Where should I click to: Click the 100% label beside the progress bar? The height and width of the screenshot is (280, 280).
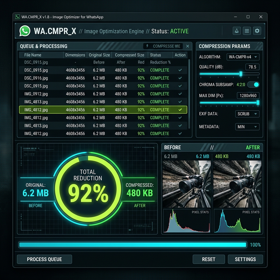[x=255, y=245]
